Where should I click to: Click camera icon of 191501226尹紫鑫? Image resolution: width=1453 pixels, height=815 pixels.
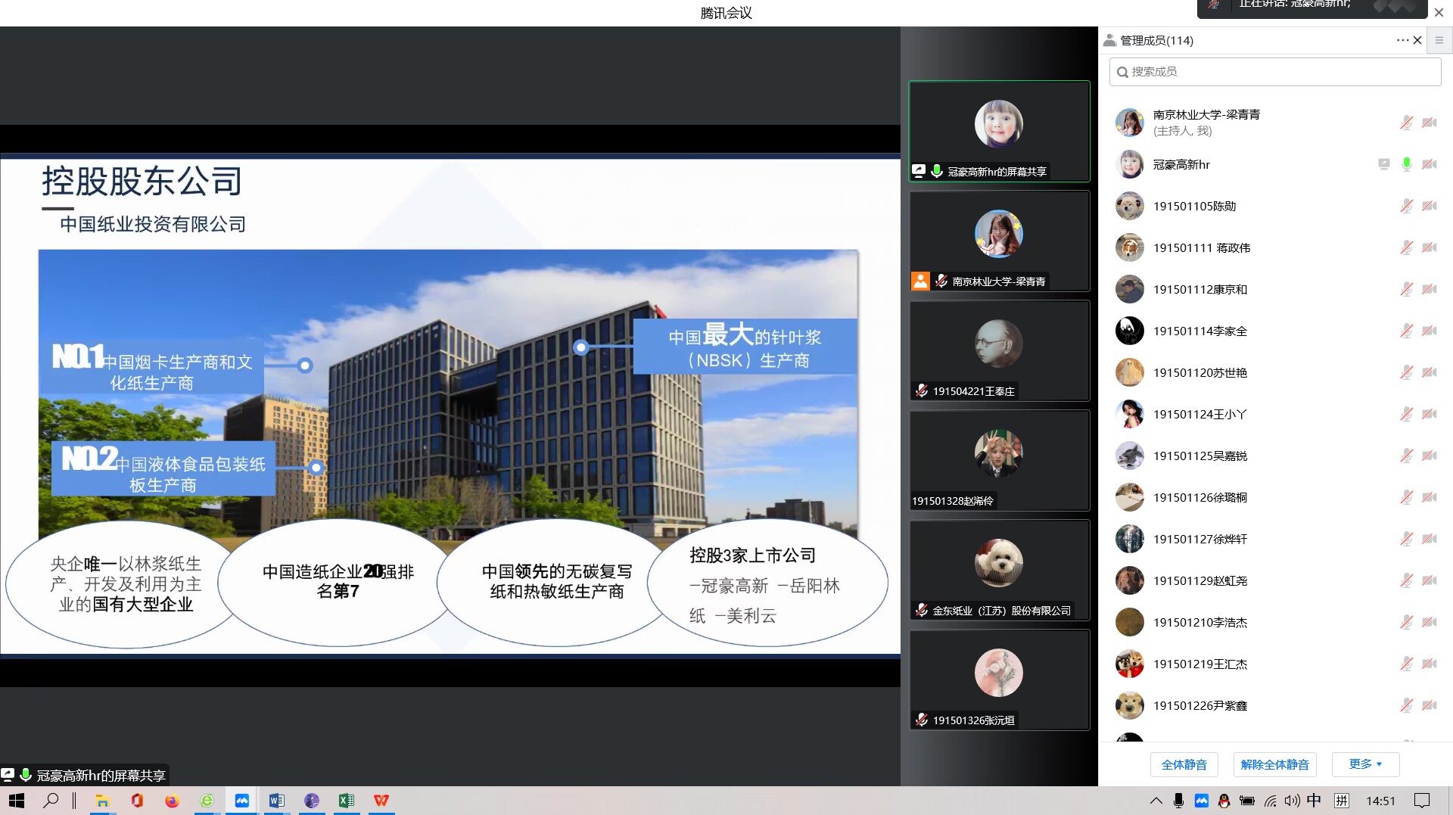click(1429, 705)
